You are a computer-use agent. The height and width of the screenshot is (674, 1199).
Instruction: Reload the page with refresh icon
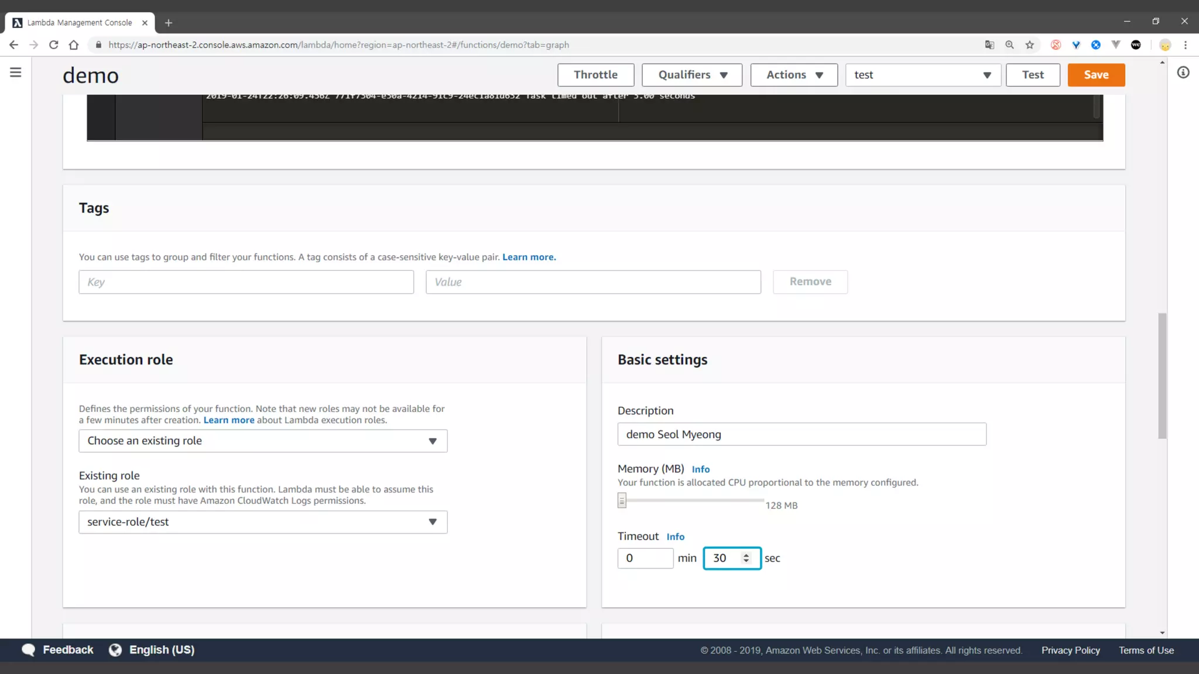[53, 45]
